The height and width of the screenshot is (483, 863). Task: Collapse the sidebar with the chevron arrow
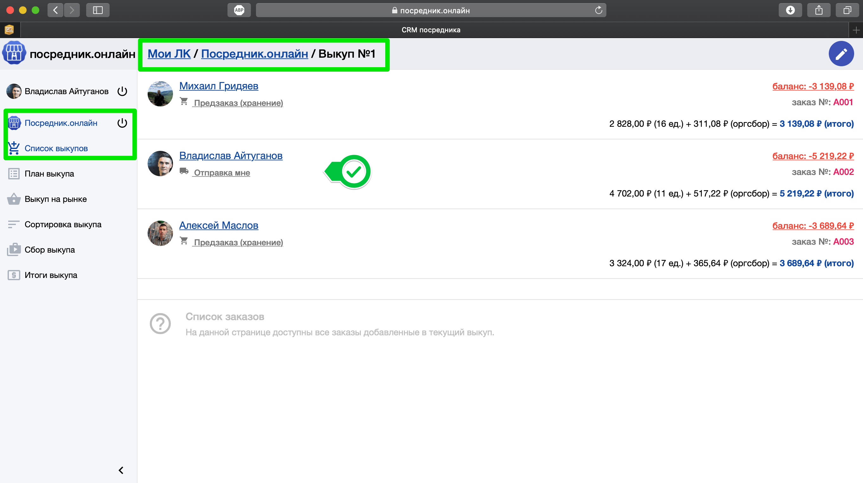point(121,470)
